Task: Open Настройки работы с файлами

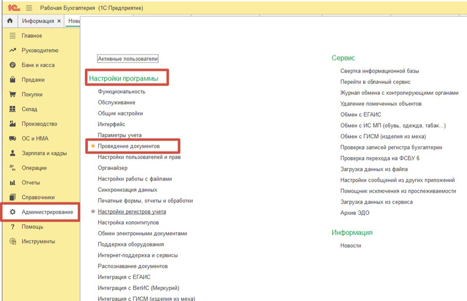Action: (134, 179)
